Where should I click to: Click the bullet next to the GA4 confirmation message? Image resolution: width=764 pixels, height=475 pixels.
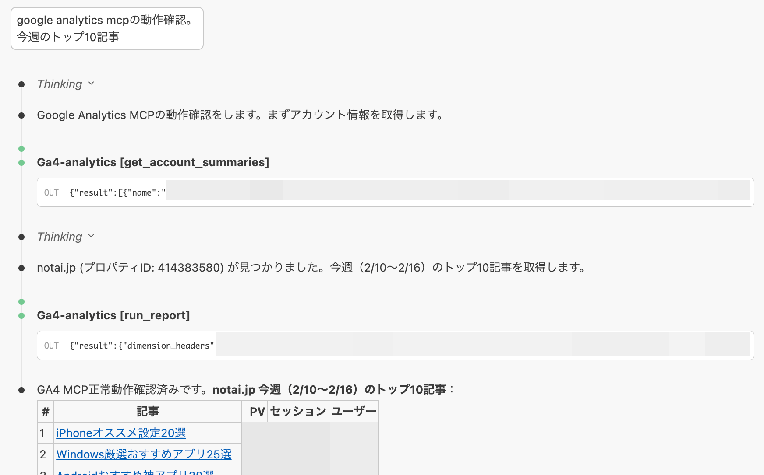21,390
